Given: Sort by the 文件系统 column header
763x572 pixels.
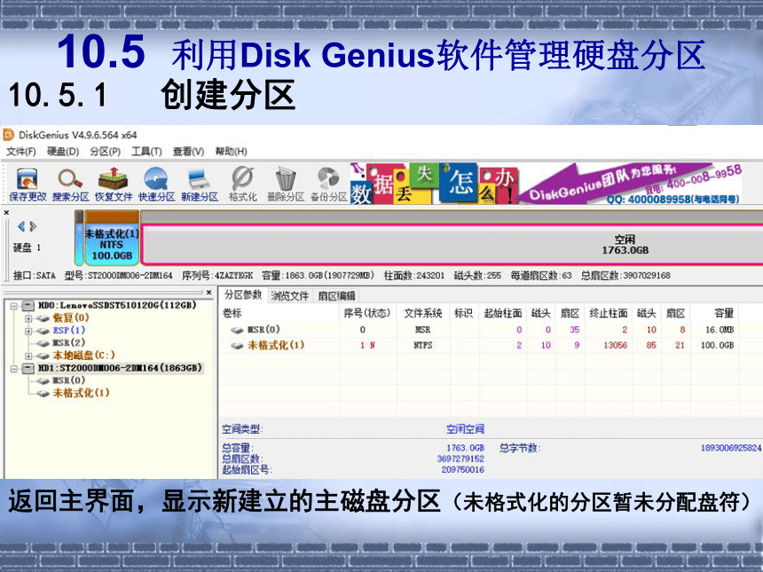Looking at the screenshot, I should click(423, 313).
